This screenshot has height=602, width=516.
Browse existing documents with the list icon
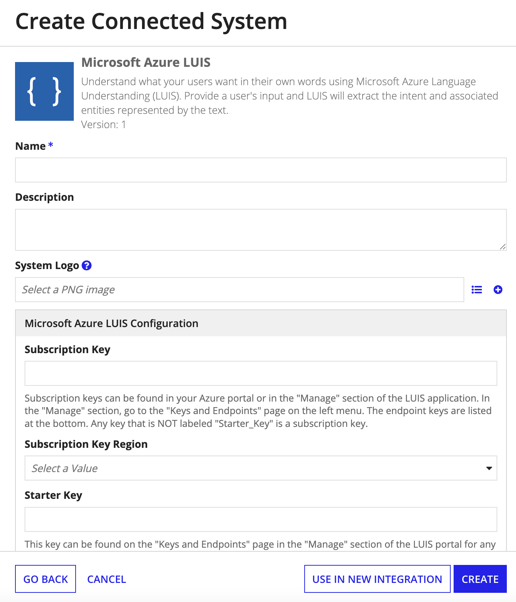coord(477,290)
